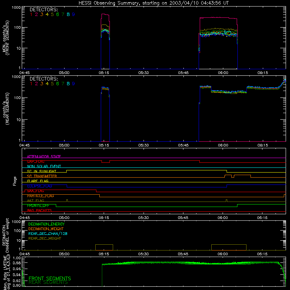Select detector 8 in rear segments legend
290x290 pixels.
tap(68, 84)
